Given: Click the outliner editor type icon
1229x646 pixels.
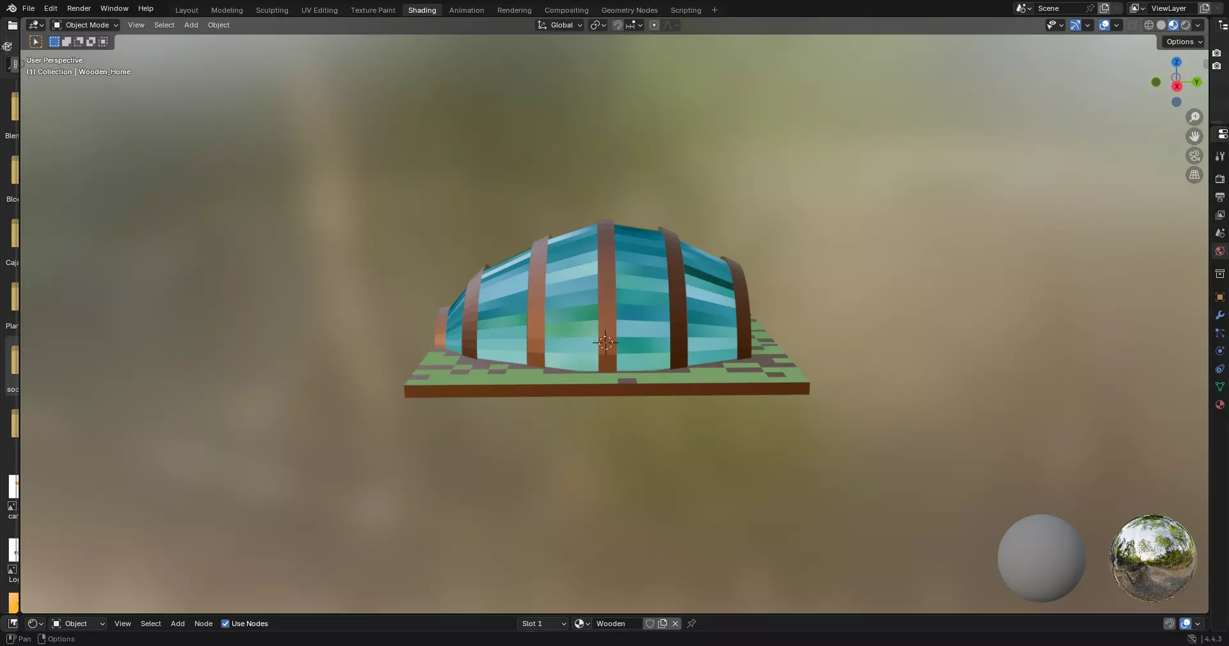Looking at the screenshot, I should click(1223, 25).
